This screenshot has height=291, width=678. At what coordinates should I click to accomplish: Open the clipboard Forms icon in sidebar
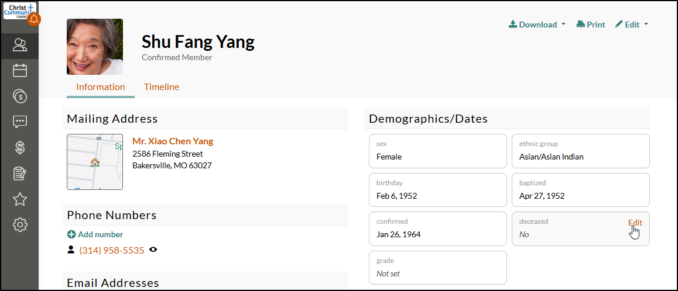point(20,174)
